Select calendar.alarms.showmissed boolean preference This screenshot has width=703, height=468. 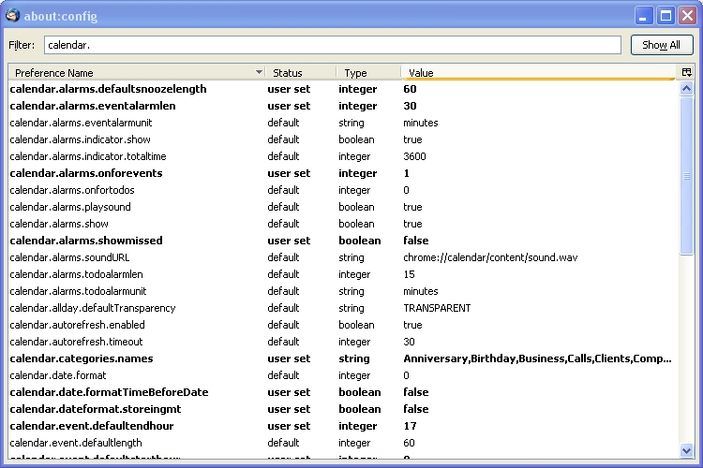click(x=86, y=241)
